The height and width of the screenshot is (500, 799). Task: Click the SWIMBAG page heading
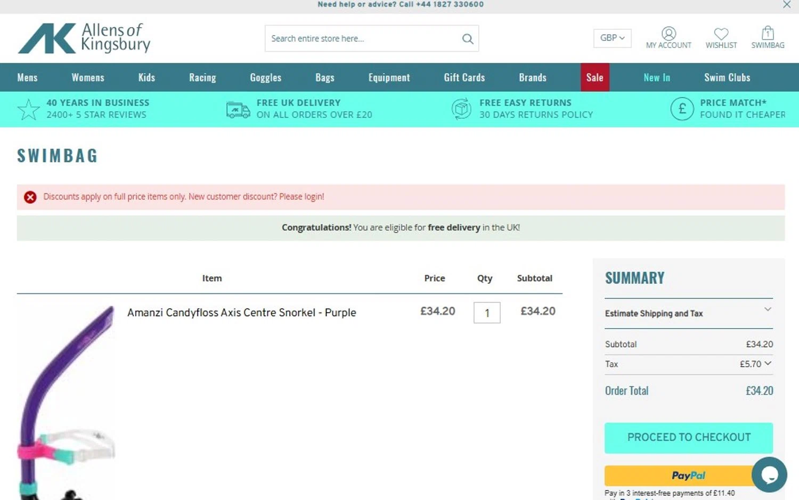58,155
